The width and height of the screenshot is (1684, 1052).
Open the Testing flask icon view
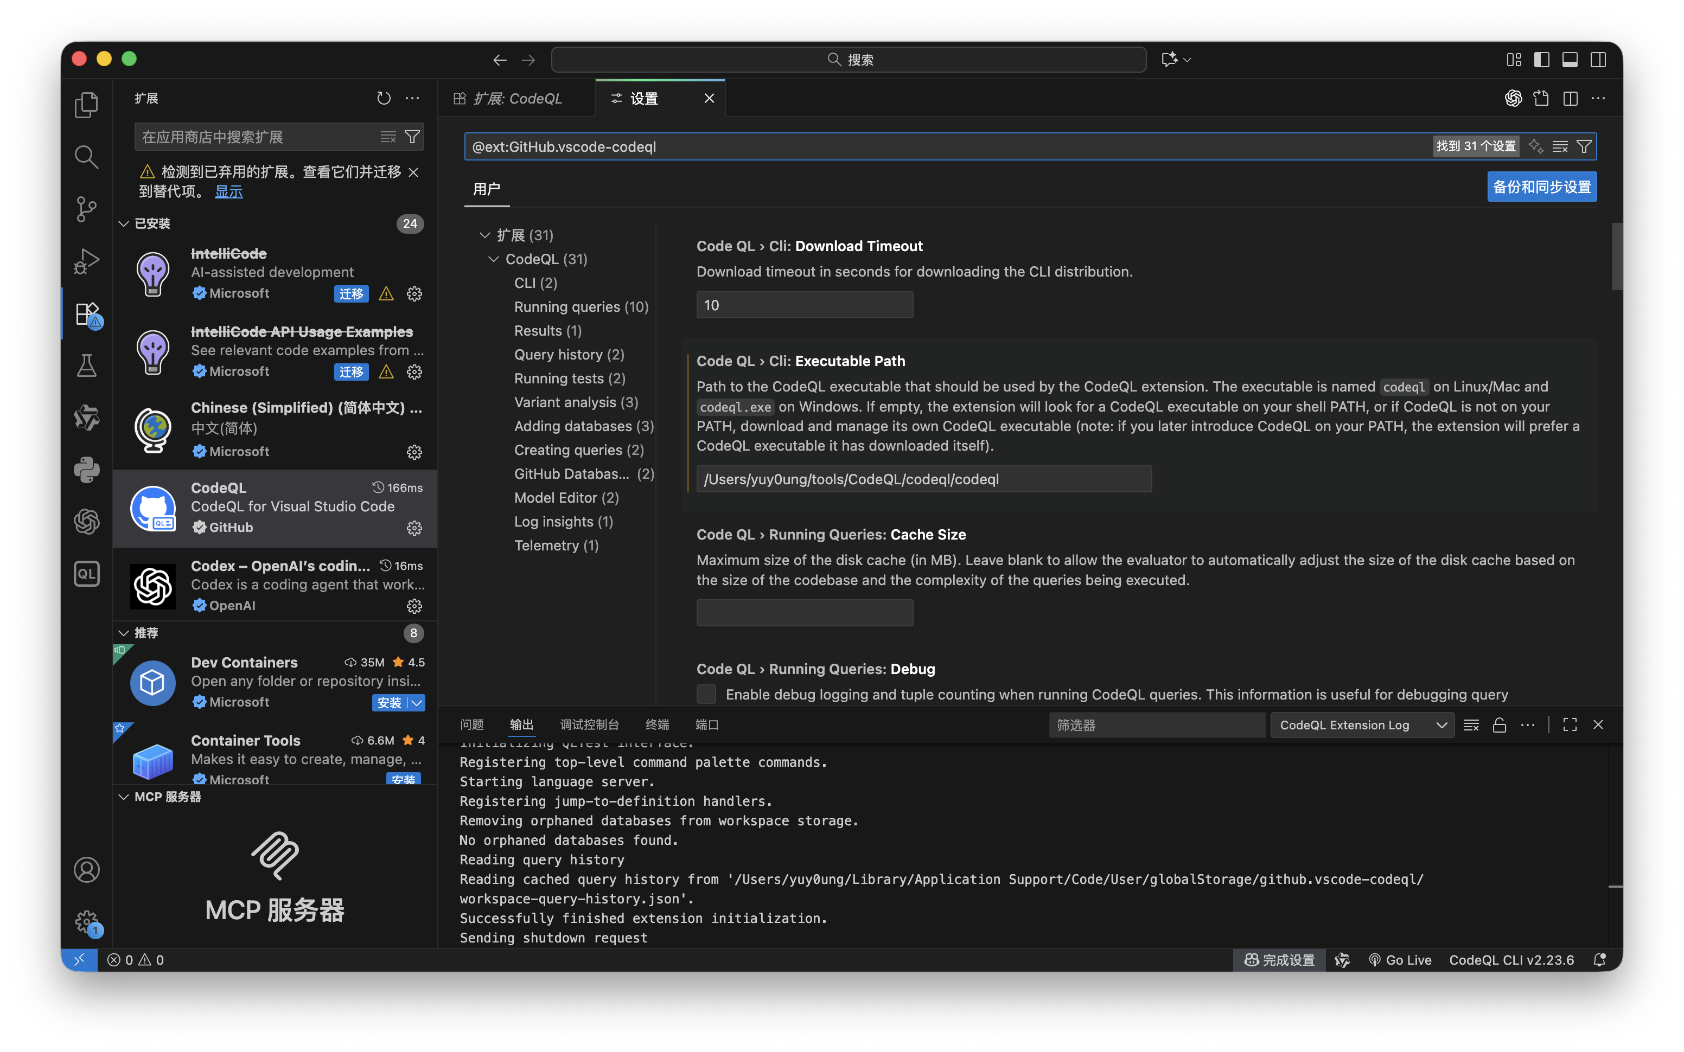[86, 365]
